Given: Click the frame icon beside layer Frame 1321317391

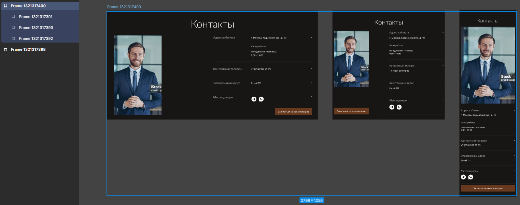Looking at the screenshot, I should point(14,17).
